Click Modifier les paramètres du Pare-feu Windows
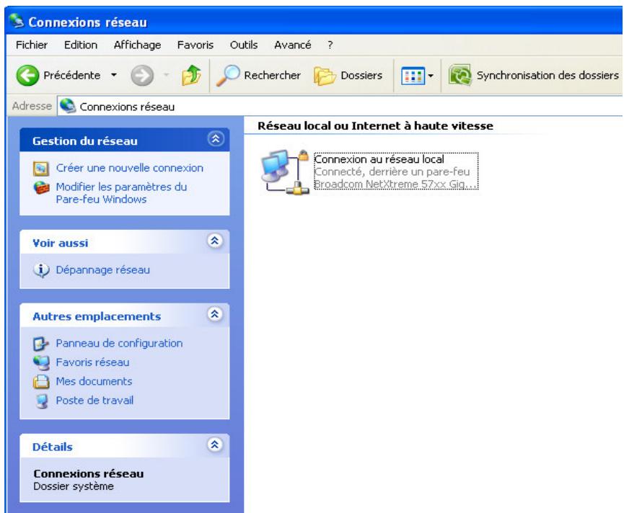Screen dimensions: 624x513 [121, 193]
